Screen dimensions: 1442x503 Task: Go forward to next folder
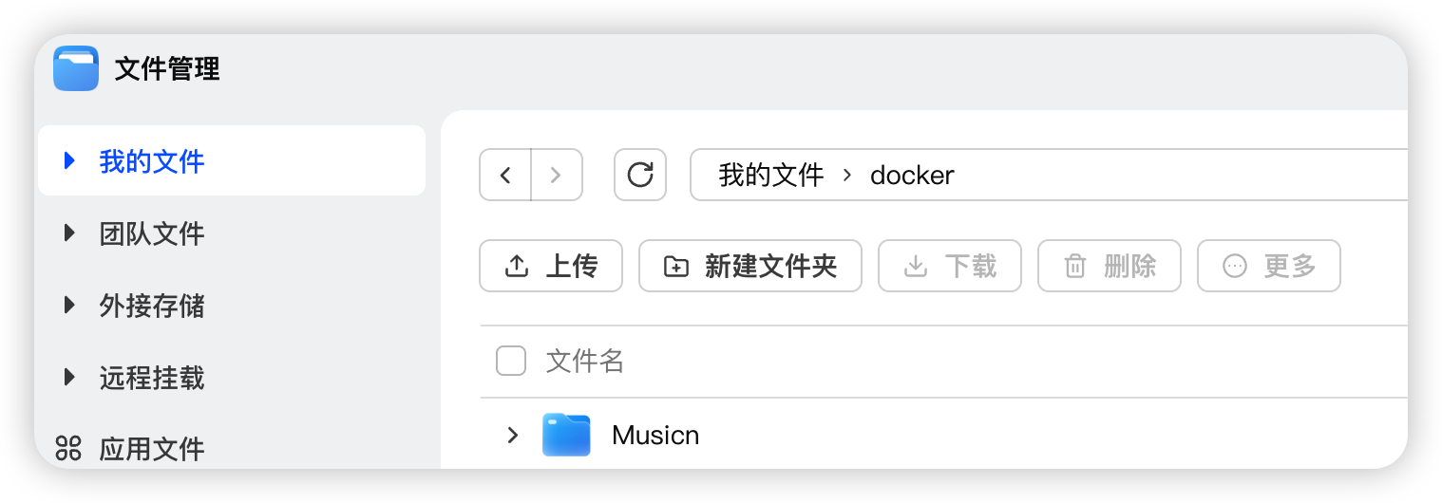[557, 175]
